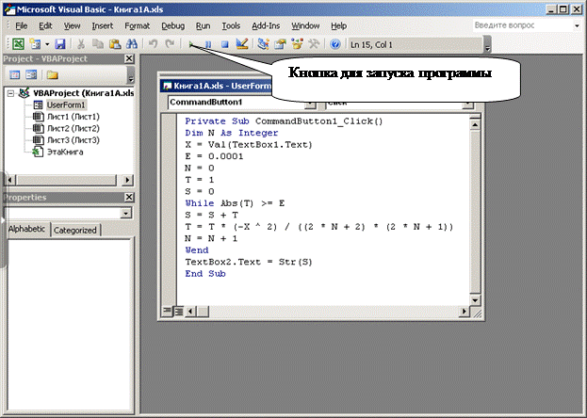Click the View Microsoft Excel icon

point(17,44)
